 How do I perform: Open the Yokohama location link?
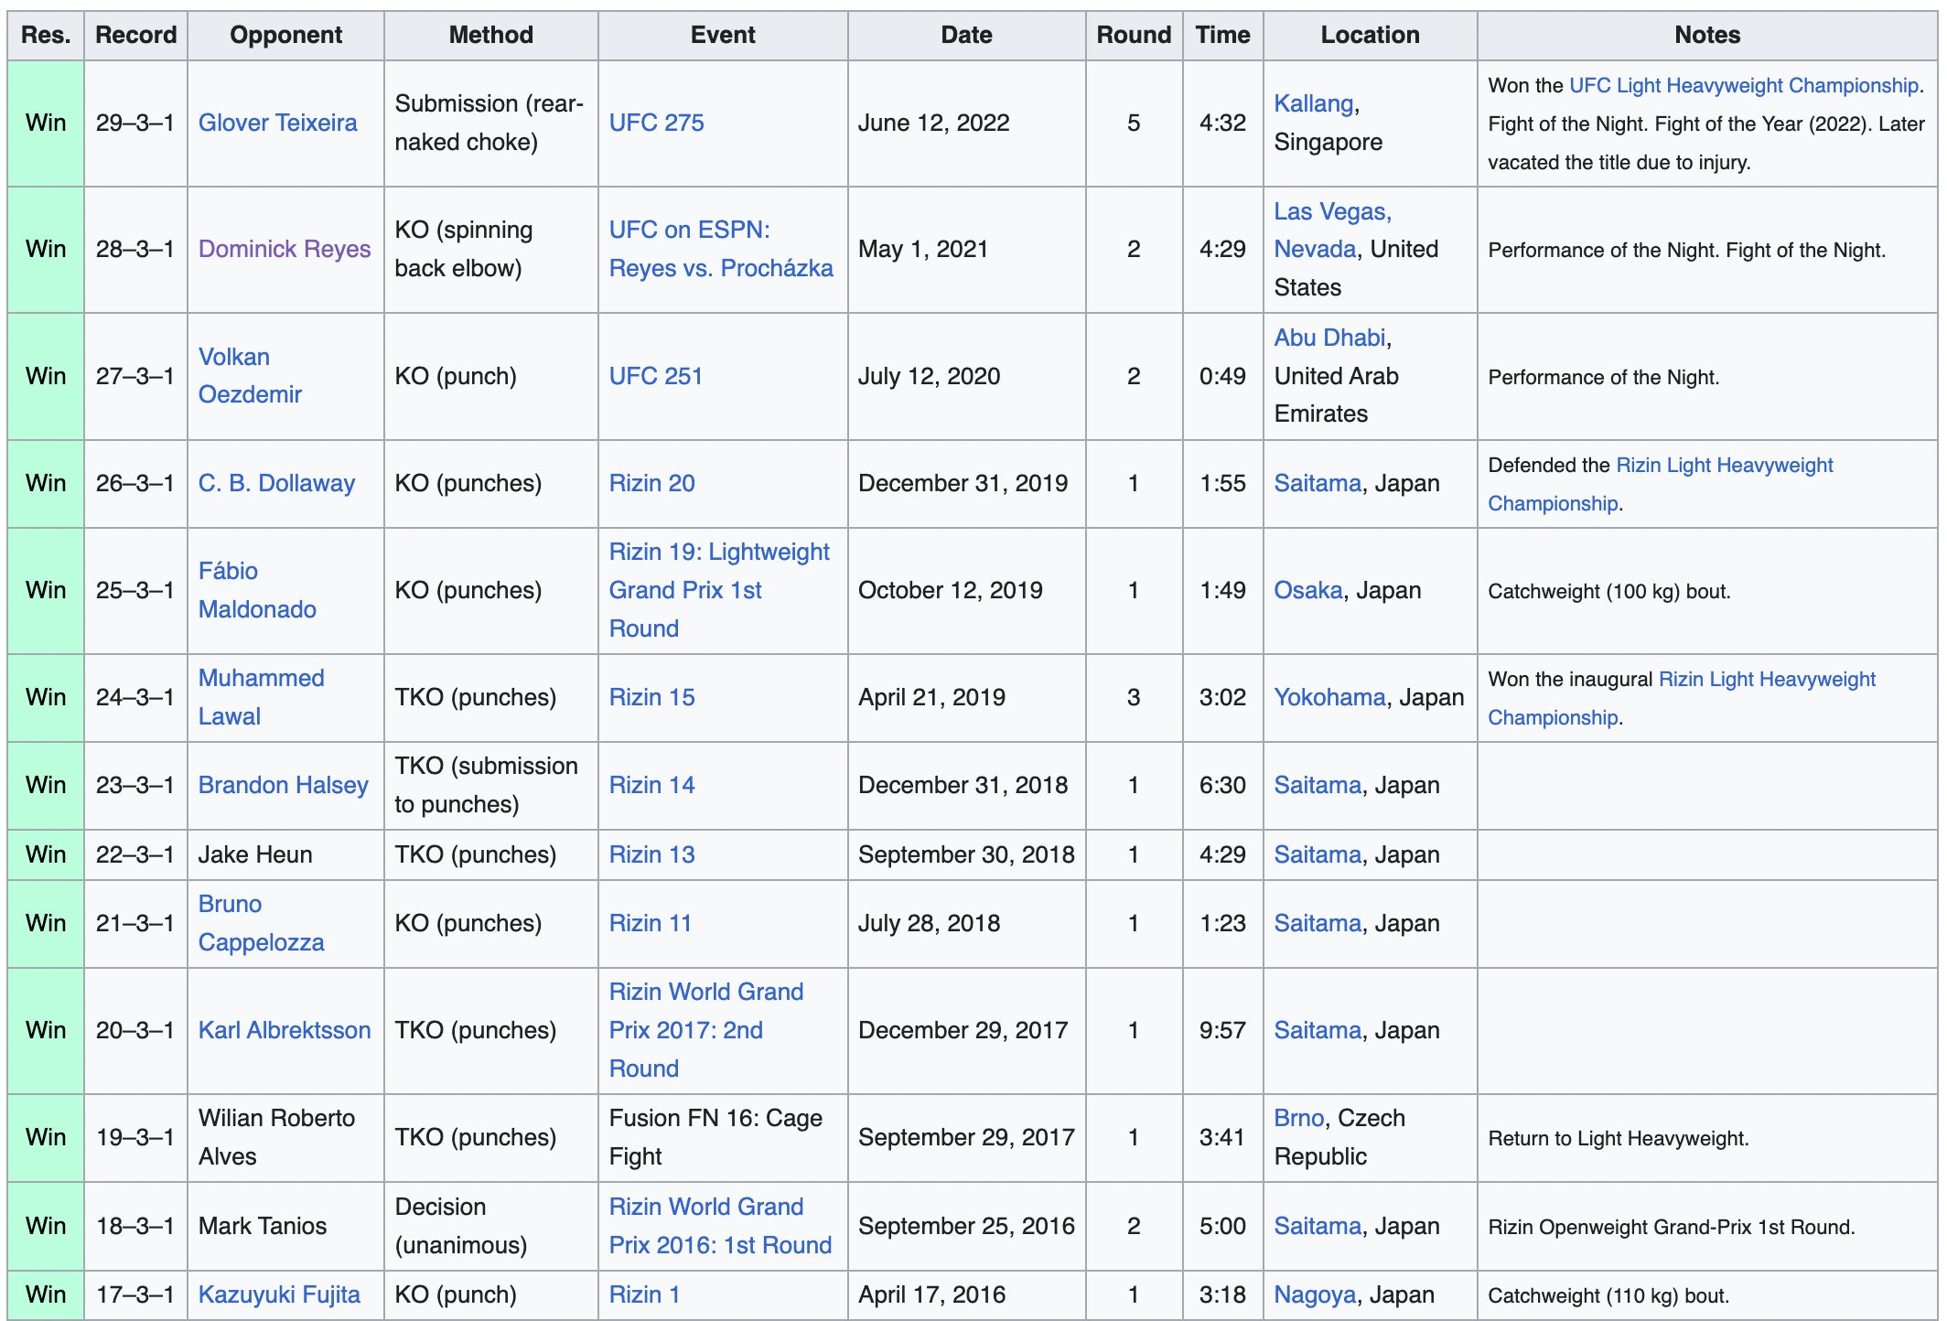pyautogui.click(x=1328, y=697)
